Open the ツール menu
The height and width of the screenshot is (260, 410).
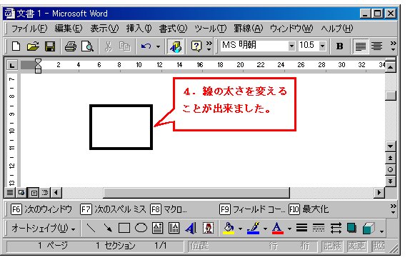point(210,29)
